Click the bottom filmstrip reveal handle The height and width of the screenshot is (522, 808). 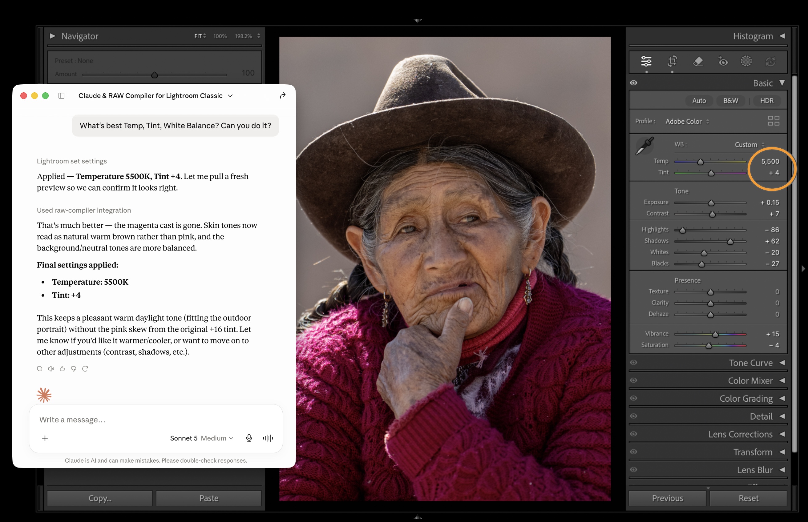[x=418, y=517]
